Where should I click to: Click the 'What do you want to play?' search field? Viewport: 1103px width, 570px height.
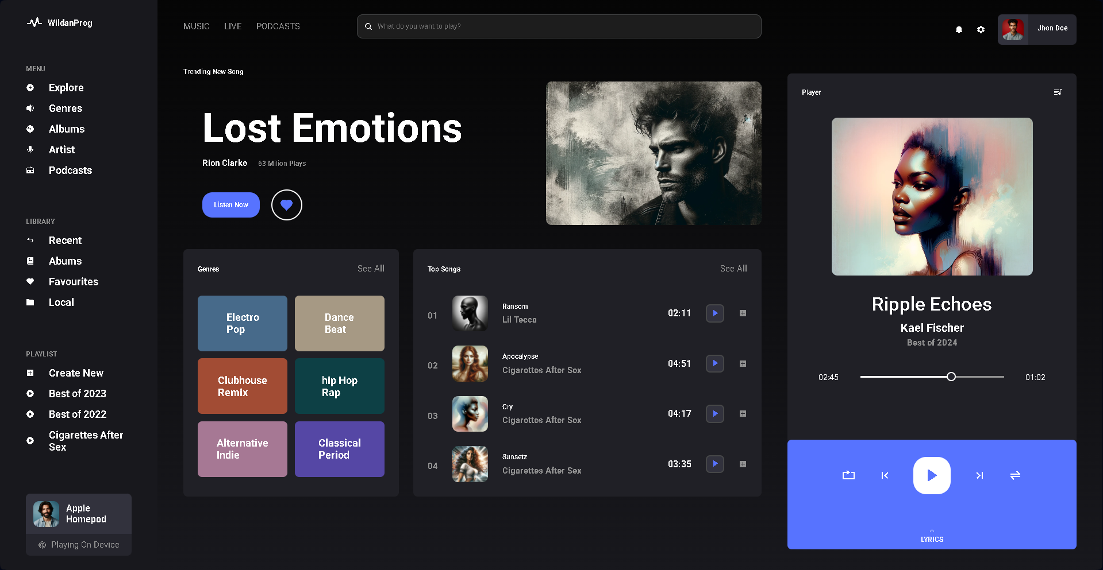coord(559,26)
